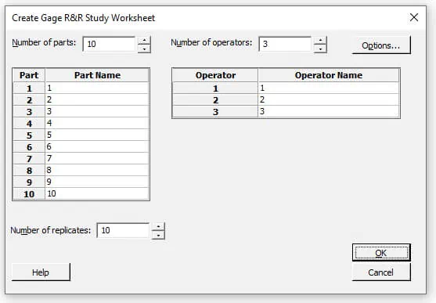This screenshot has height=303, width=436.
Task: Select Part Name cell for part 3
Action: click(x=97, y=112)
